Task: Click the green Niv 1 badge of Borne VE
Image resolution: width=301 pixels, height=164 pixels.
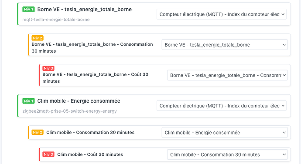Action: pos(28,9)
